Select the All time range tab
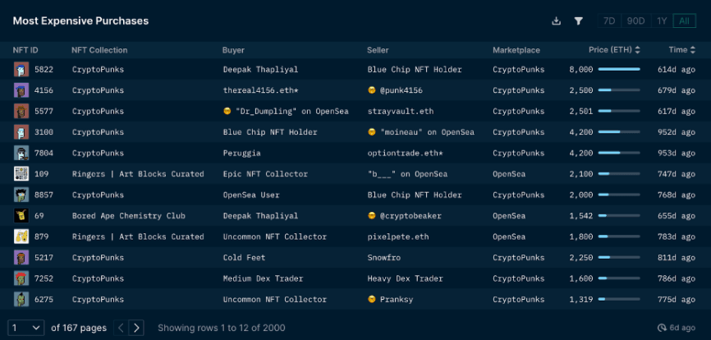This screenshot has height=340, width=711. click(x=684, y=21)
